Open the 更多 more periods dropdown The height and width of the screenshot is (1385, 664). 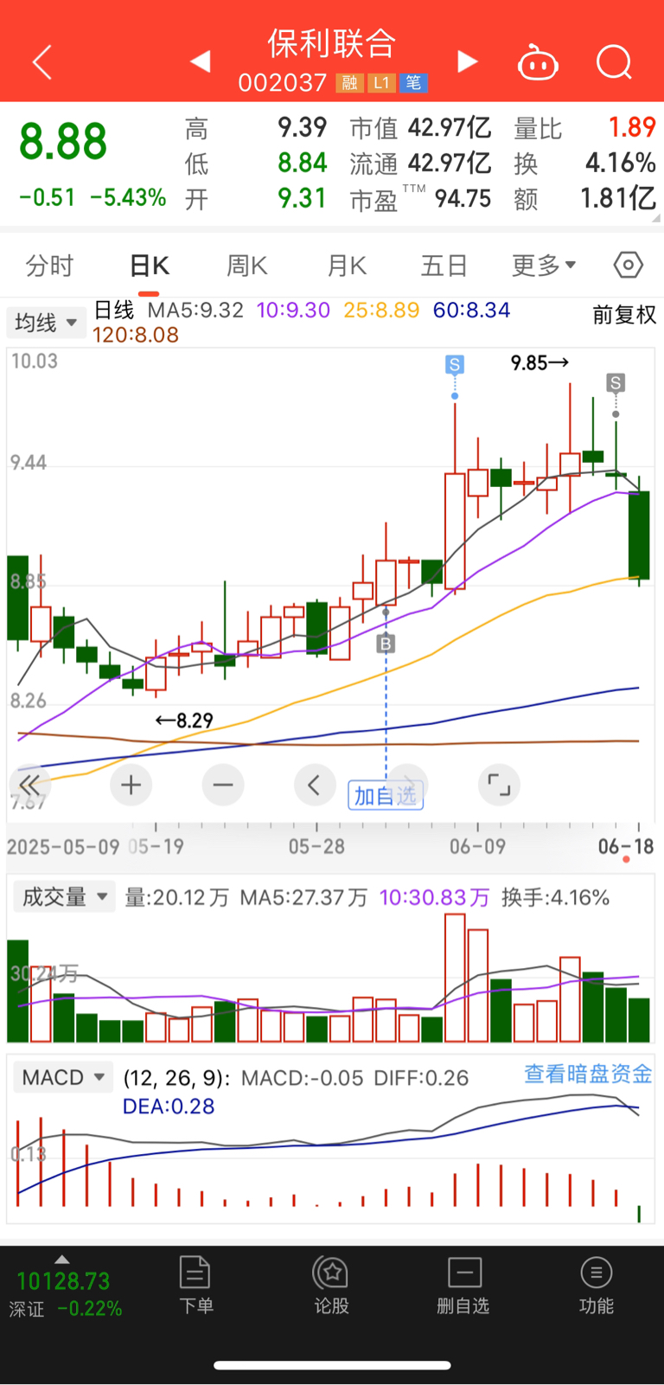click(544, 266)
